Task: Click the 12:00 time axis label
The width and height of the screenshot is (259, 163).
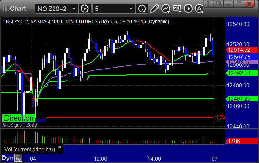Action: [100, 159]
